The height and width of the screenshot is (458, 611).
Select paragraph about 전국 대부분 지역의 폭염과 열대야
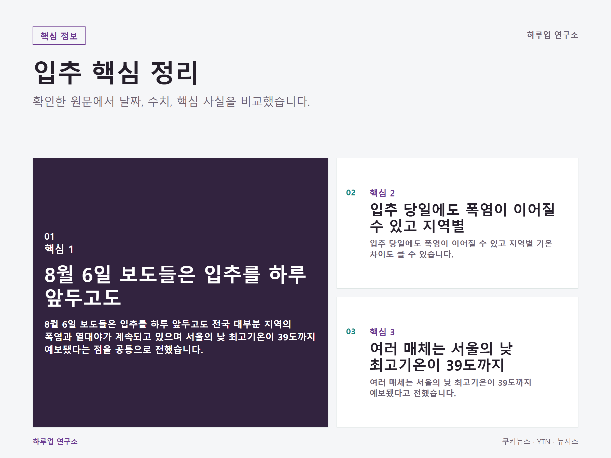point(179,337)
